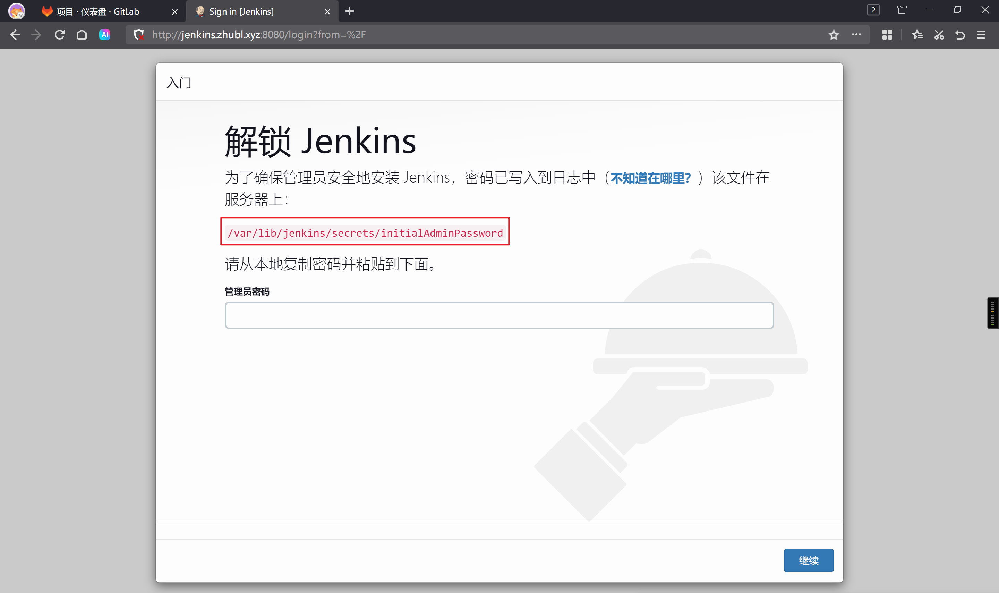Open a new browser tab
This screenshot has width=999, height=593.
350,11
